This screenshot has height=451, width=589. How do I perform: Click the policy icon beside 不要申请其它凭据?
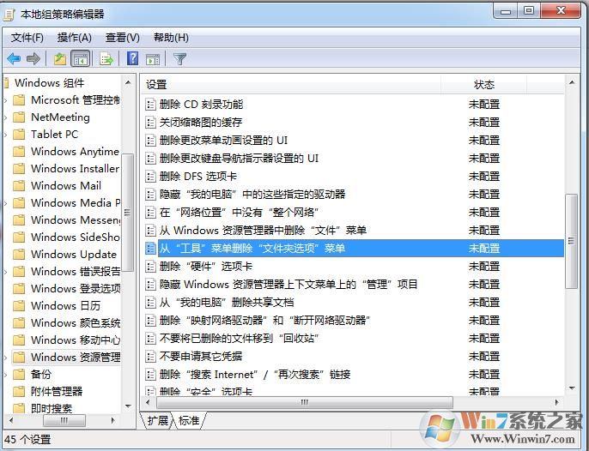(150, 357)
